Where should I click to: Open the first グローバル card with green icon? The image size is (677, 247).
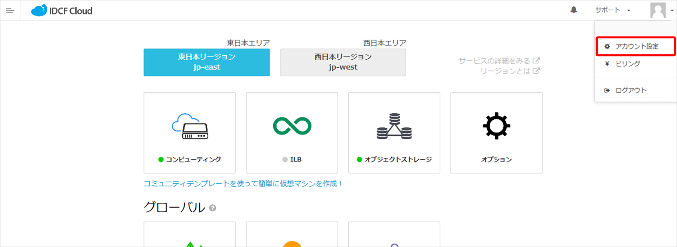pos(190,234)
